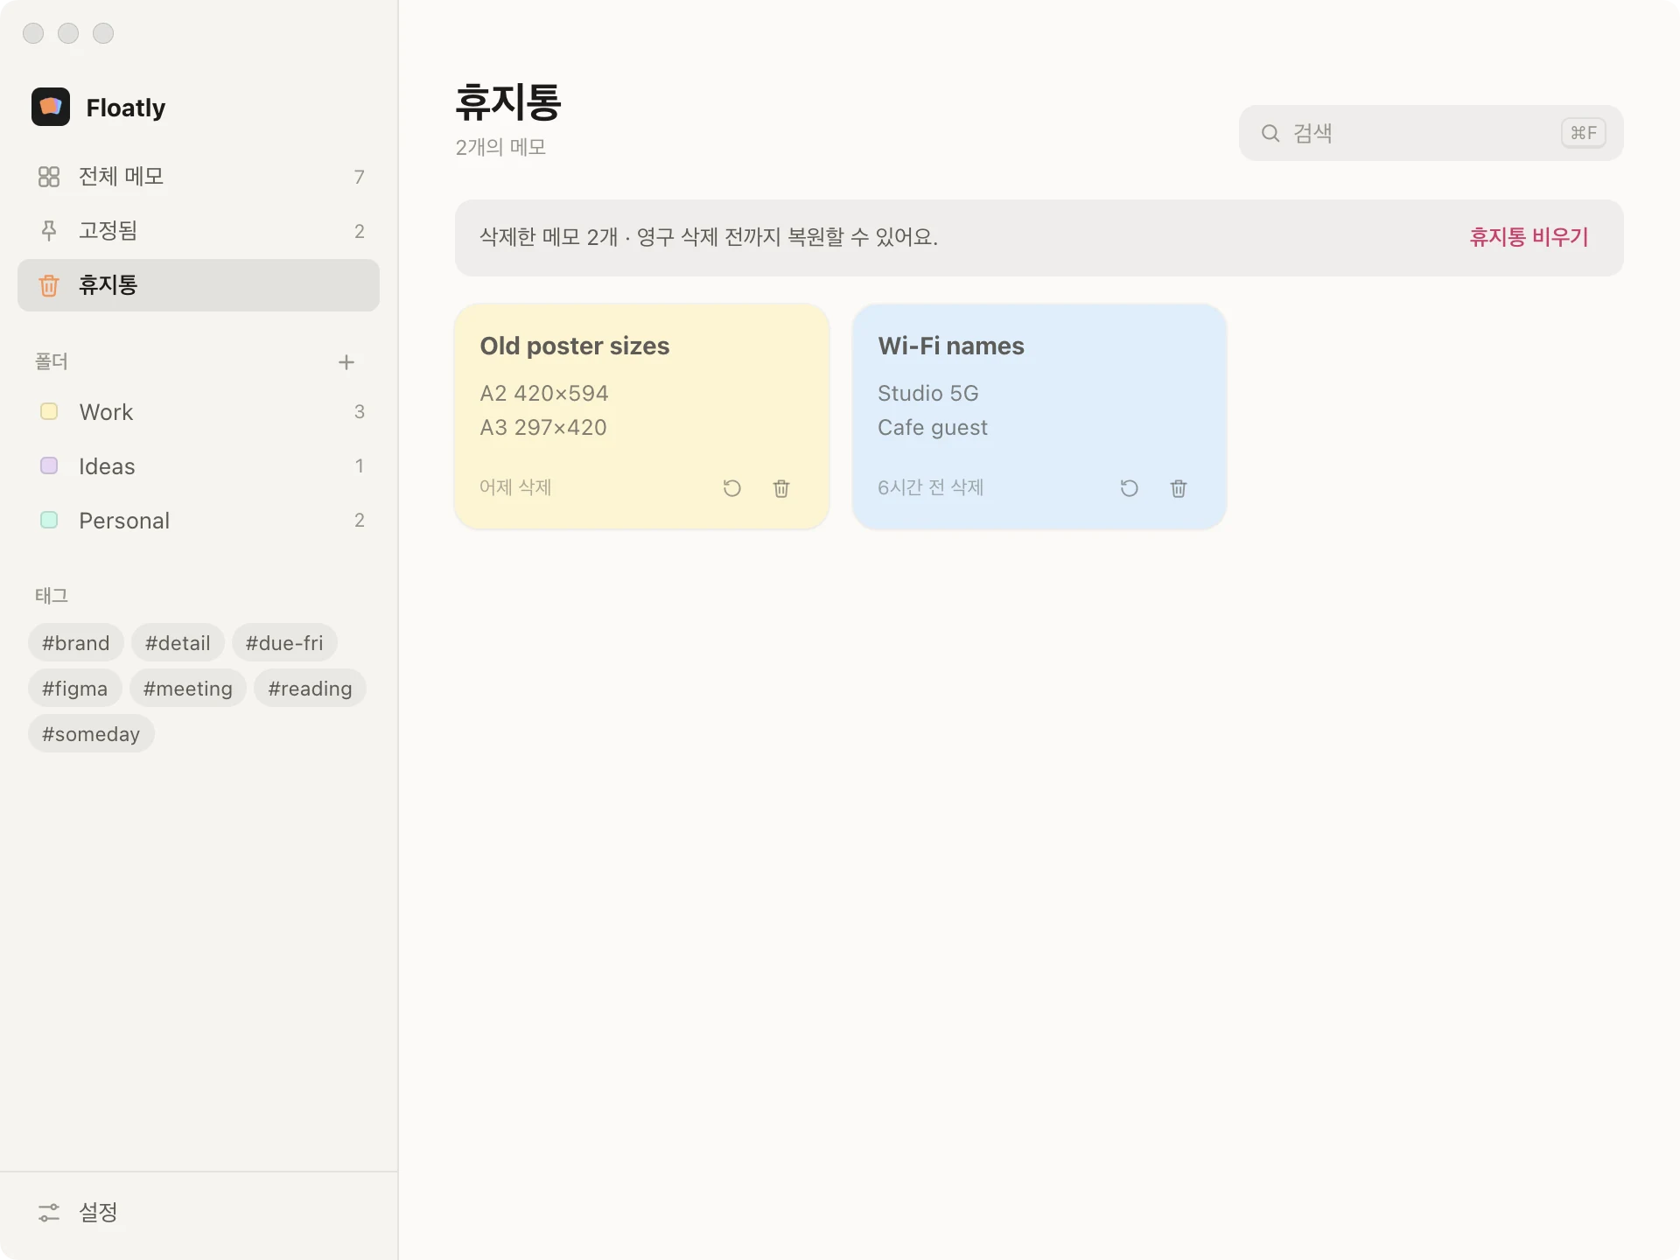Click the green Personal folder color swatch
The image size is (1680, 1260).
coord(49,520)
